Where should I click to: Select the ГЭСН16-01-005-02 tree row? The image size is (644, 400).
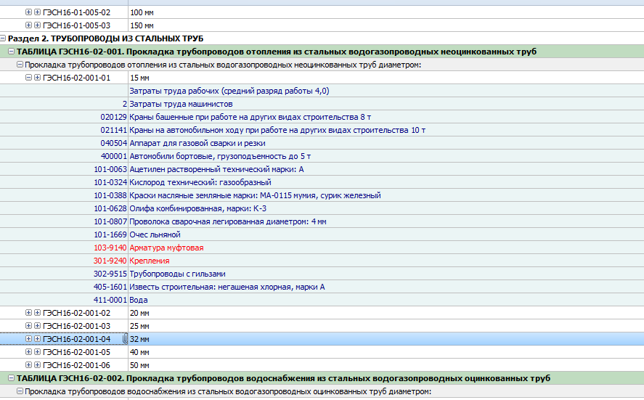tap(76, 12)
